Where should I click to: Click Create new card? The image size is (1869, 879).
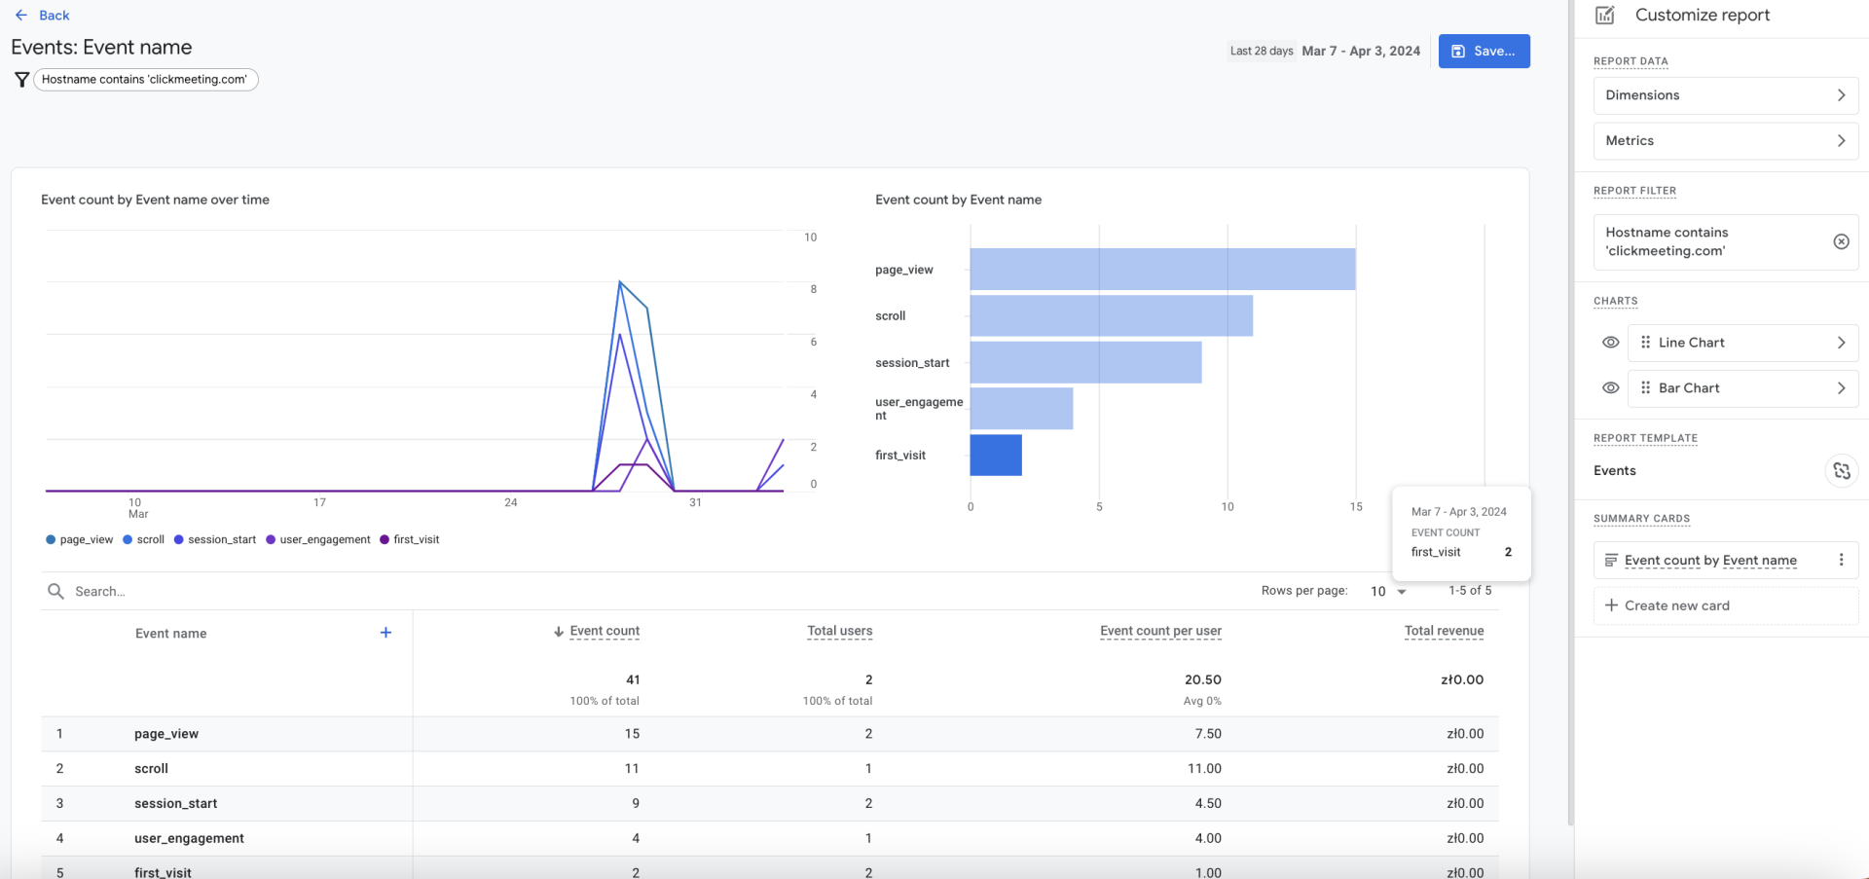(1667, 604)
